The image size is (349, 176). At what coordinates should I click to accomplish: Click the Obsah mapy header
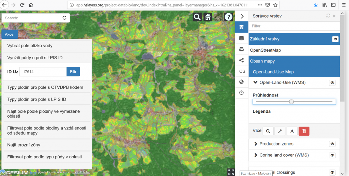pos(294,61)
